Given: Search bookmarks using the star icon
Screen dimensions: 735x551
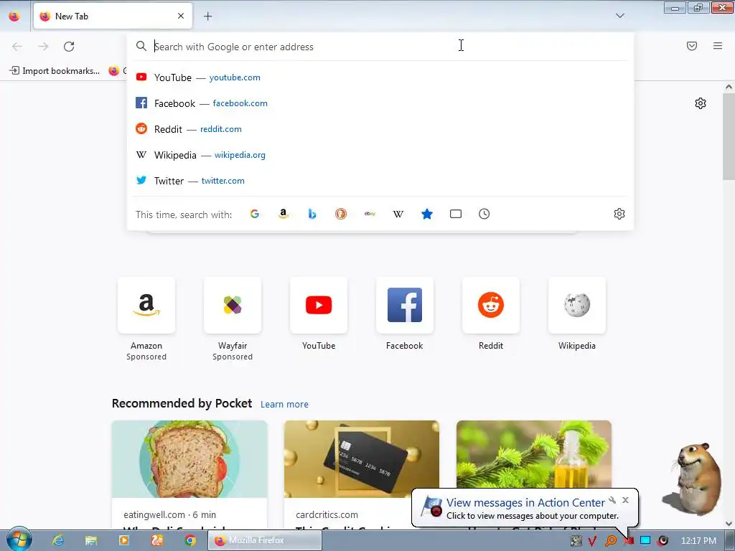Looking at the screenshot, I should click(426, 214).
